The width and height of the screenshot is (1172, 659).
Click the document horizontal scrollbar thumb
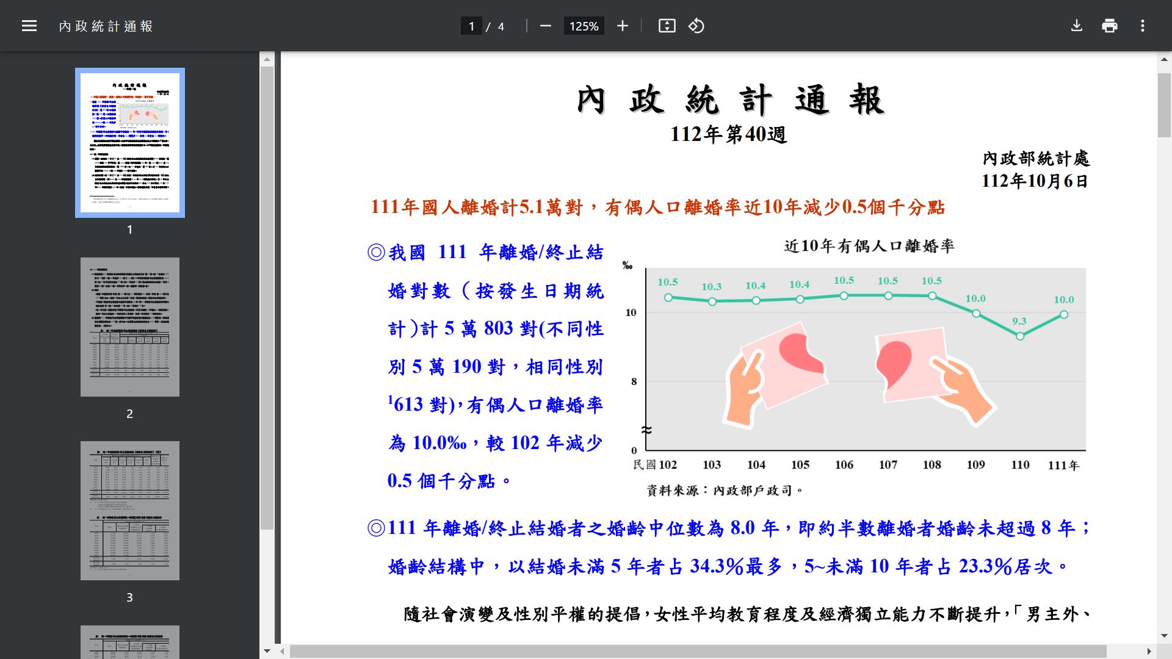click(x=698, y=651)
